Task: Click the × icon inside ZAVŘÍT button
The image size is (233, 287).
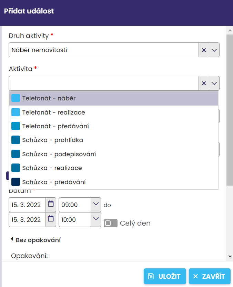Action: pos(195,276)
